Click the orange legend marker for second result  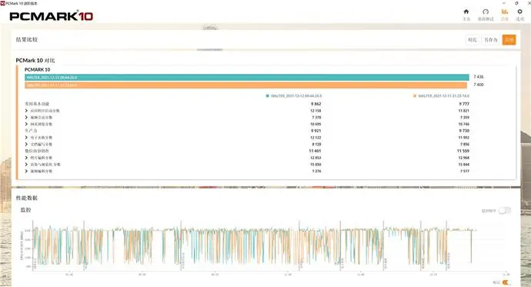tap(415, 96)
